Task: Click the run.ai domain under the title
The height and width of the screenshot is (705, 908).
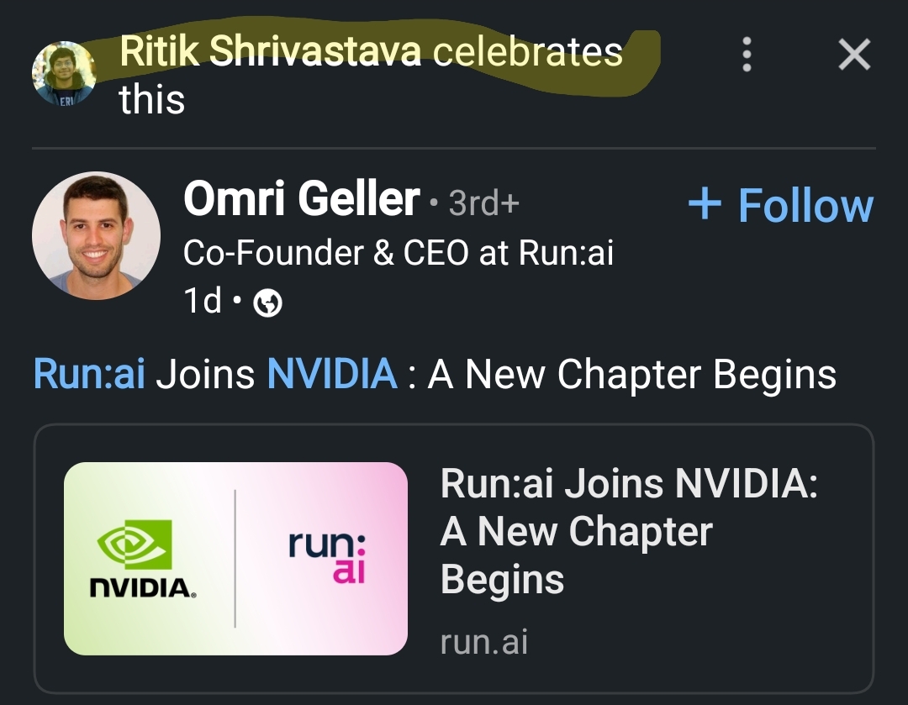Action: tap(484, 642)
